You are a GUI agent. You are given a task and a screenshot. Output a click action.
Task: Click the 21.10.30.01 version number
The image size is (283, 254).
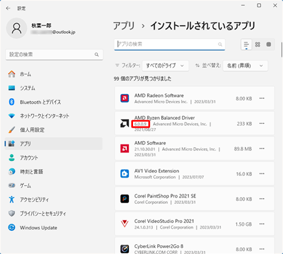tap(145, 149)
